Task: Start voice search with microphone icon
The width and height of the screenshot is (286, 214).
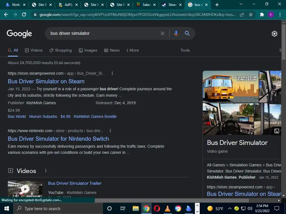Action: coord(176,33)
